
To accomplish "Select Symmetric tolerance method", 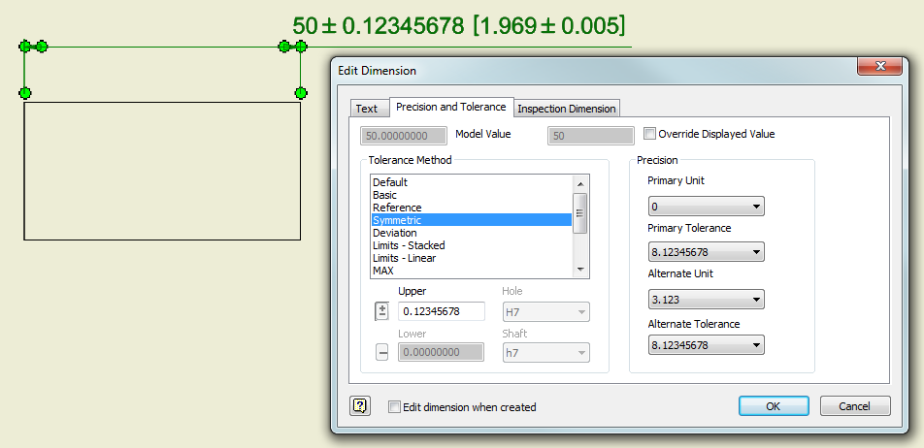I will point(472,219).
